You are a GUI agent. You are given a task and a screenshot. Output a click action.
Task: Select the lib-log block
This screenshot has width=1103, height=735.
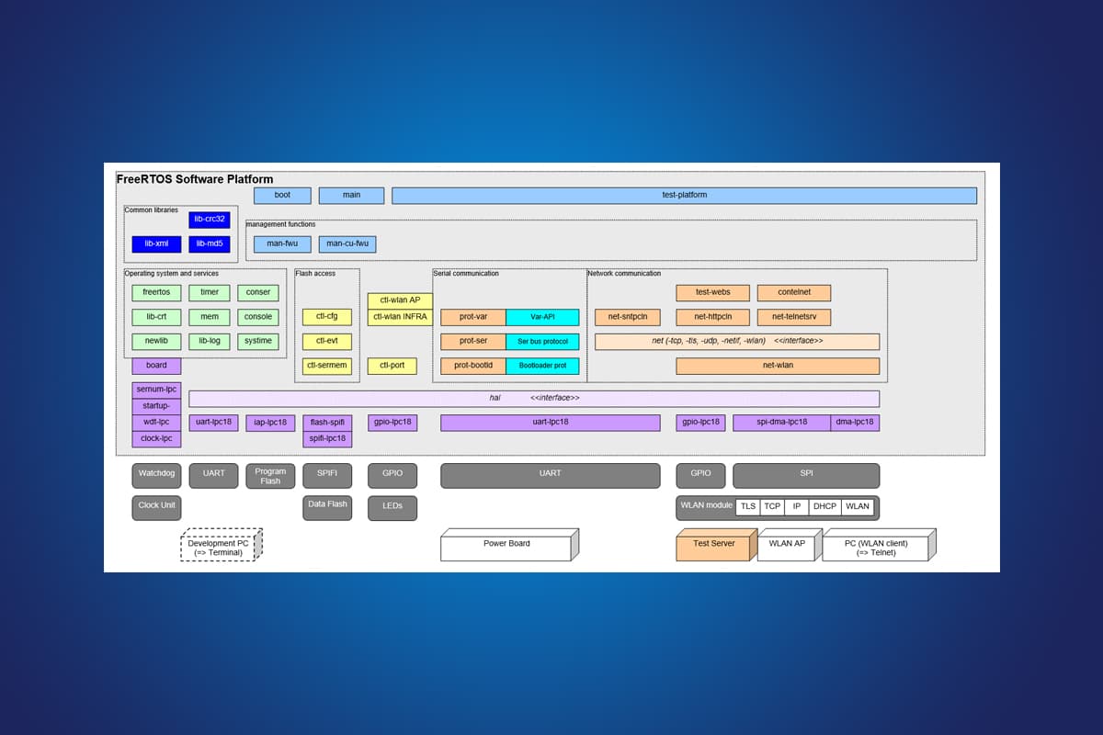tap(210, 342)
